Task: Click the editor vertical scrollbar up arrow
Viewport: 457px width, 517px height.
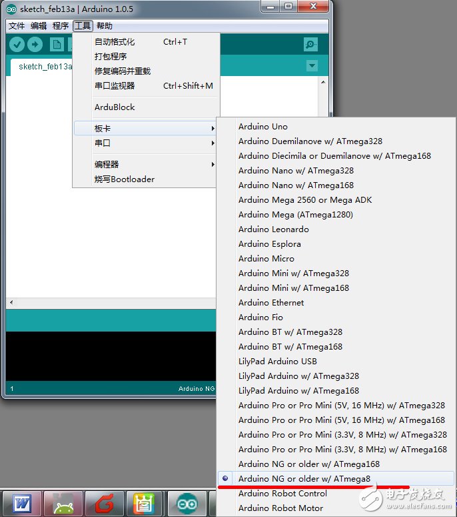Action: pyautogui.click(x=323, y=82)
